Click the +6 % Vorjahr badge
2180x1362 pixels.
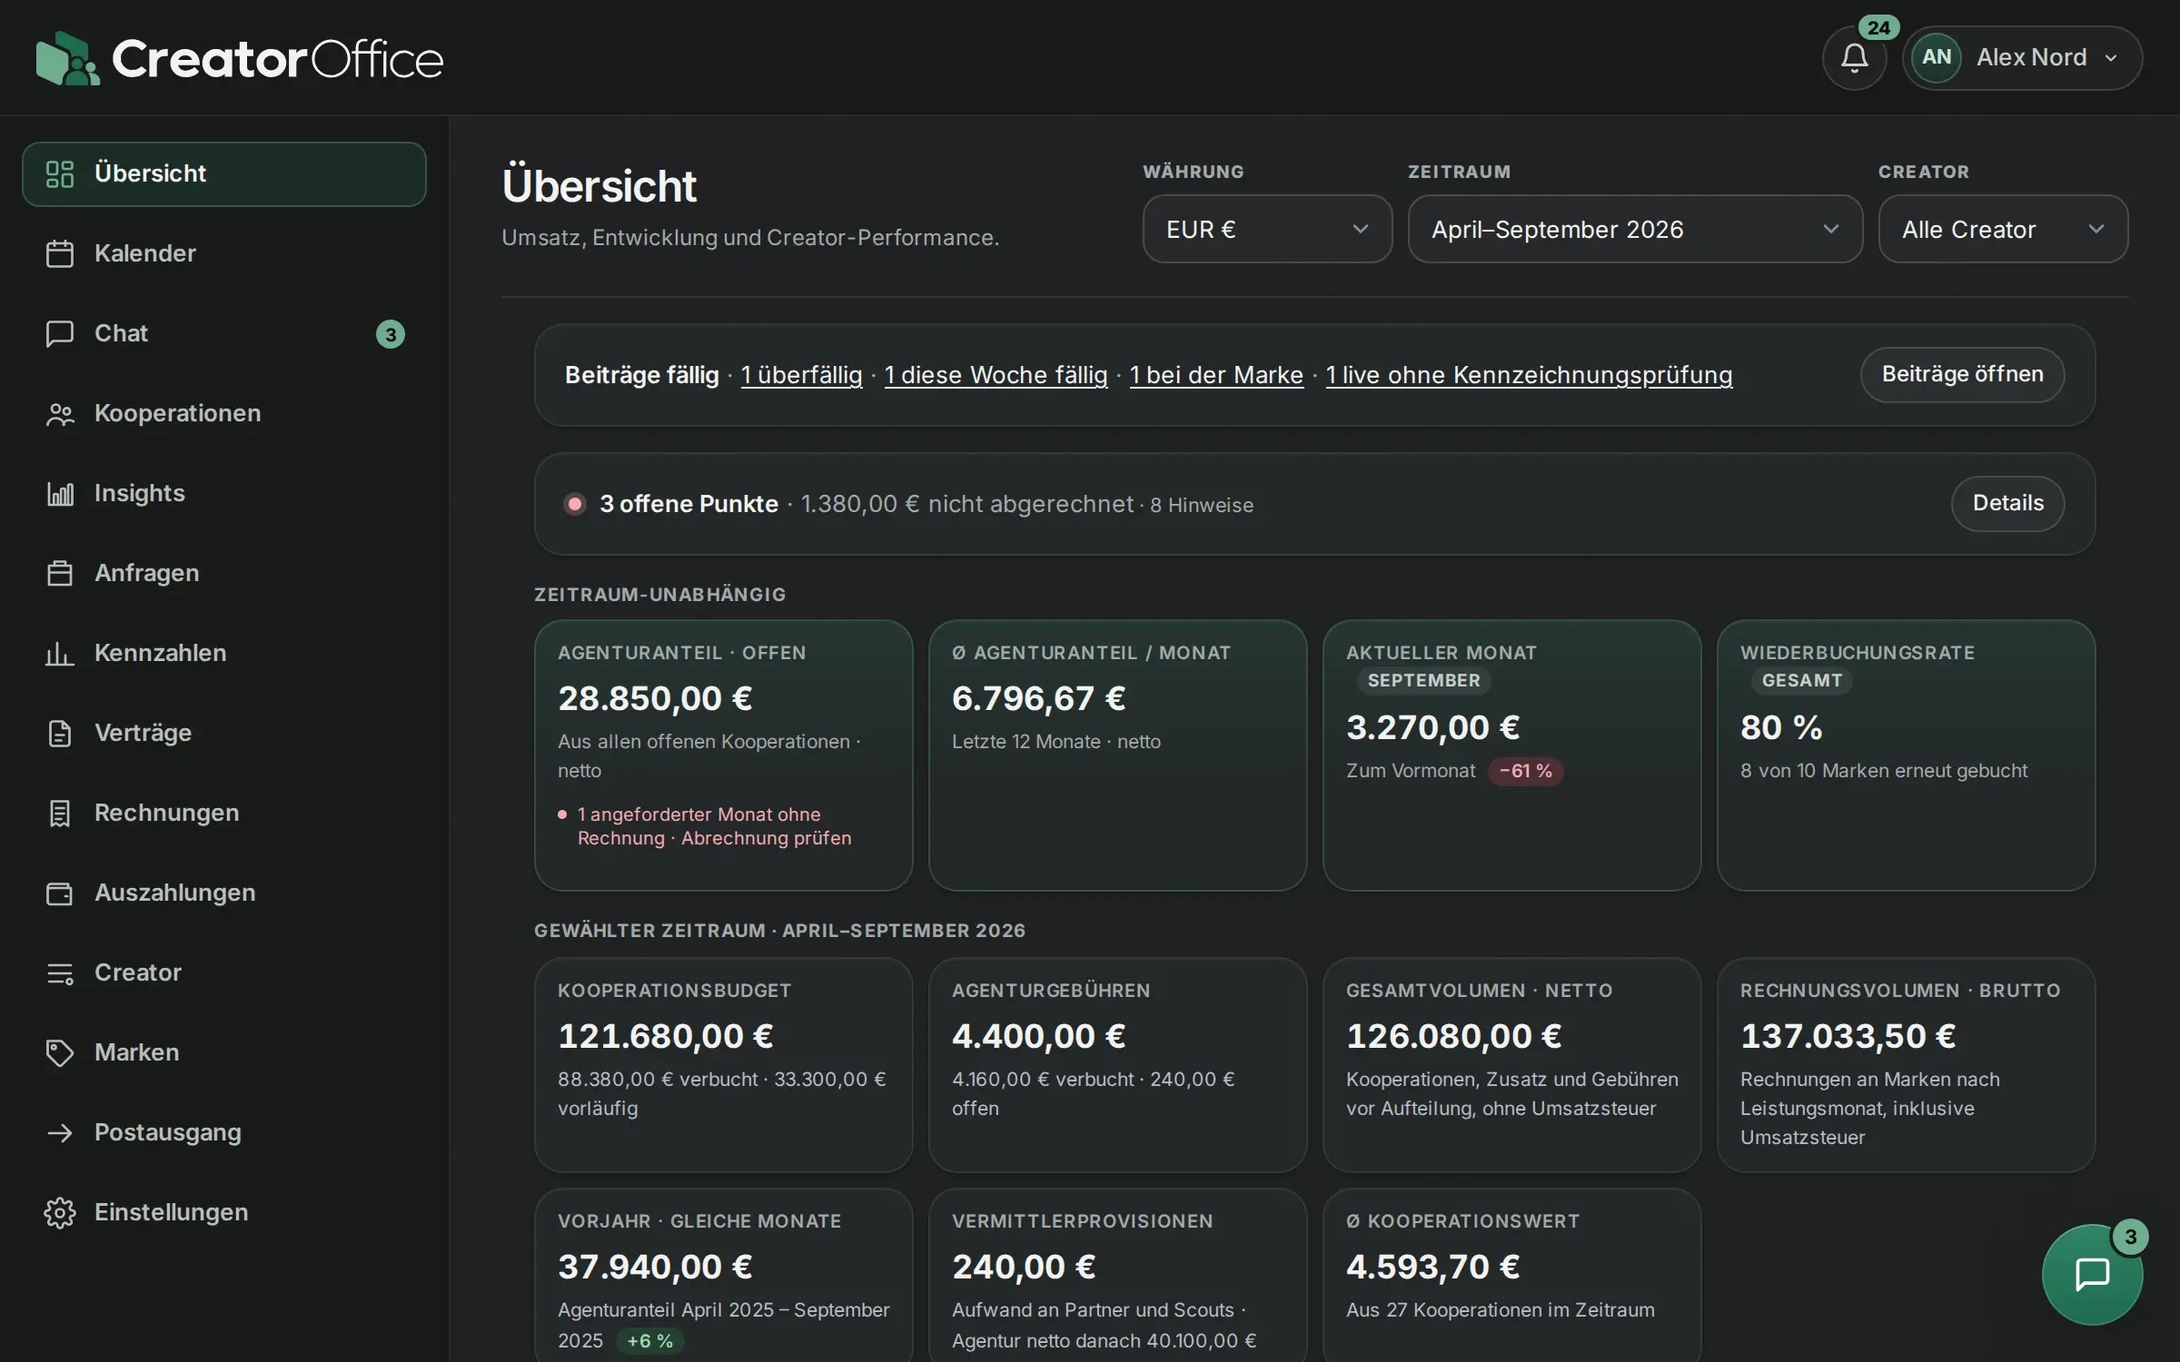(650, 1341)
